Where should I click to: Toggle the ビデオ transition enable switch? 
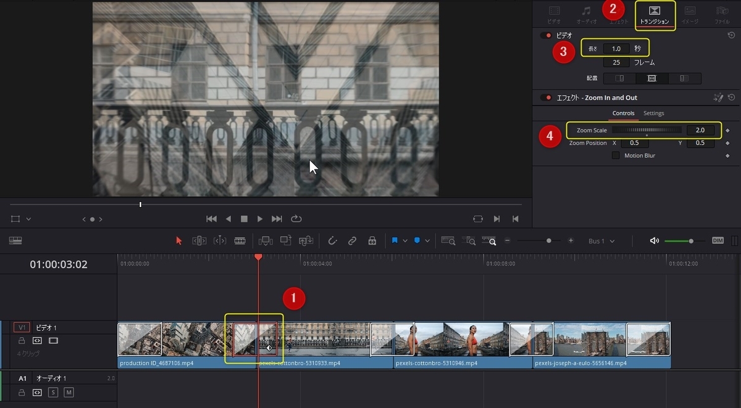[x=546, y=36]
